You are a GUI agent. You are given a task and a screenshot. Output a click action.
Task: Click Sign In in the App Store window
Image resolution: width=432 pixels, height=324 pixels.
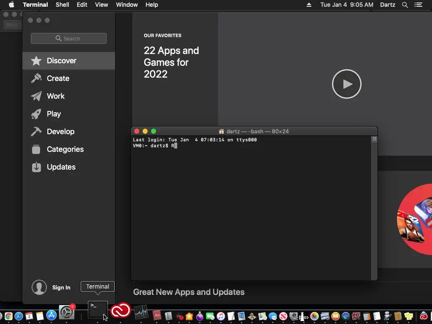pyautogui.click(x=61, y=287)
